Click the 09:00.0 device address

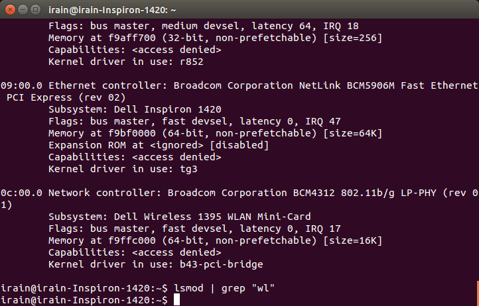pos(21,85)
